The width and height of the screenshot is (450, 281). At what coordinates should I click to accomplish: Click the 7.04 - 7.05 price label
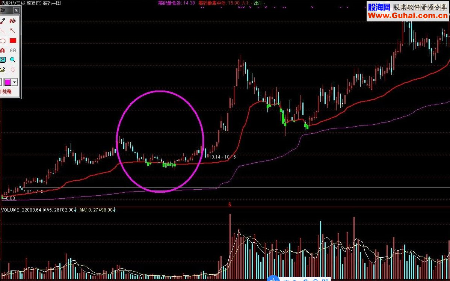pyautogui.click(x=34, y=192)
